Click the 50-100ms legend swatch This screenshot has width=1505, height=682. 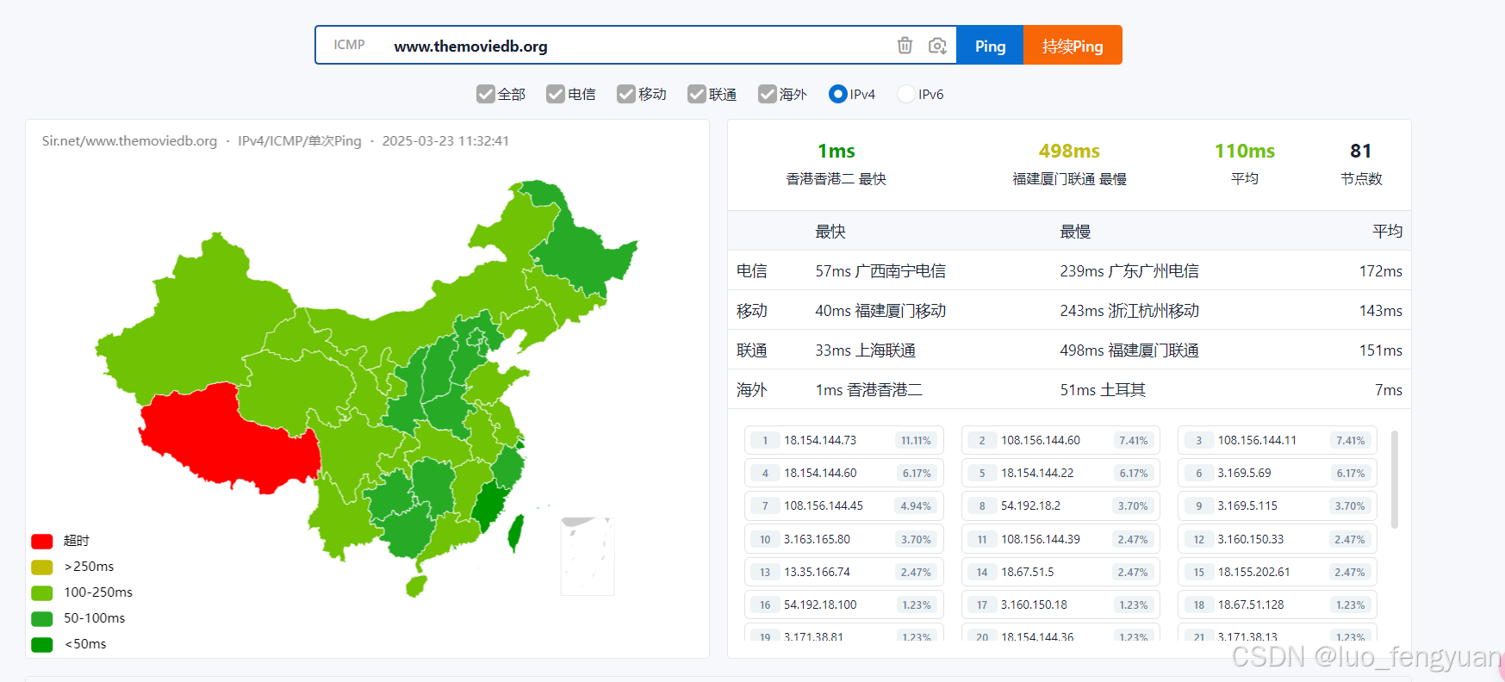coord(42,619)
